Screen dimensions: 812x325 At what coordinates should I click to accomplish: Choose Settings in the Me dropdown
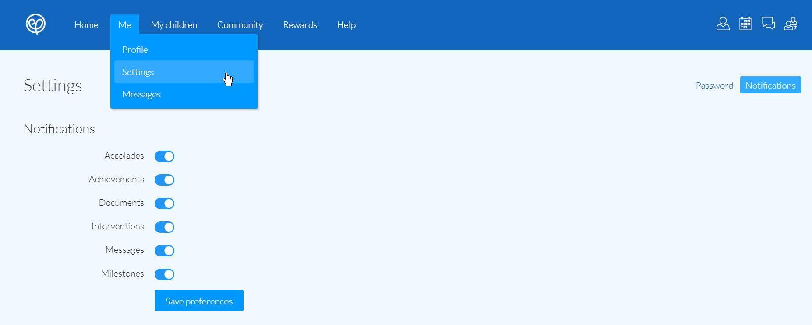(138, 72)
